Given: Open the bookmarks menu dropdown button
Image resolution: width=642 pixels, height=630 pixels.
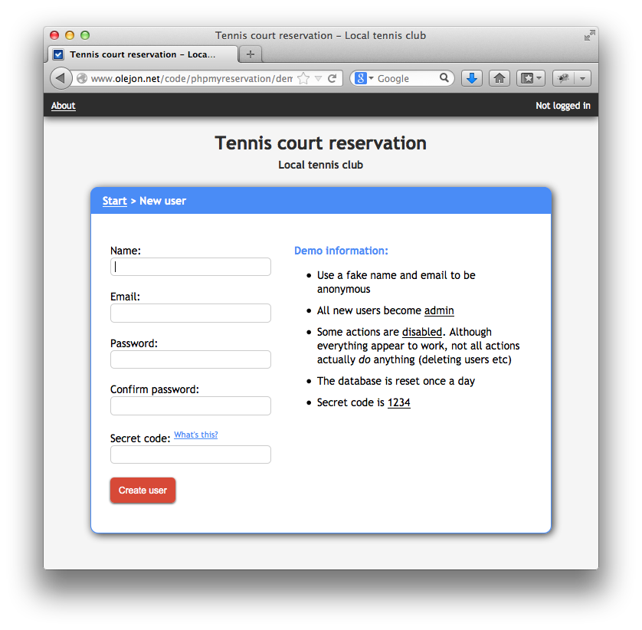Looking at the screenshot, I should [x=530, y=78].
